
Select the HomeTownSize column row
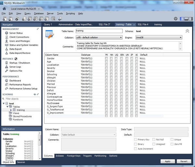tap(117, 100)
